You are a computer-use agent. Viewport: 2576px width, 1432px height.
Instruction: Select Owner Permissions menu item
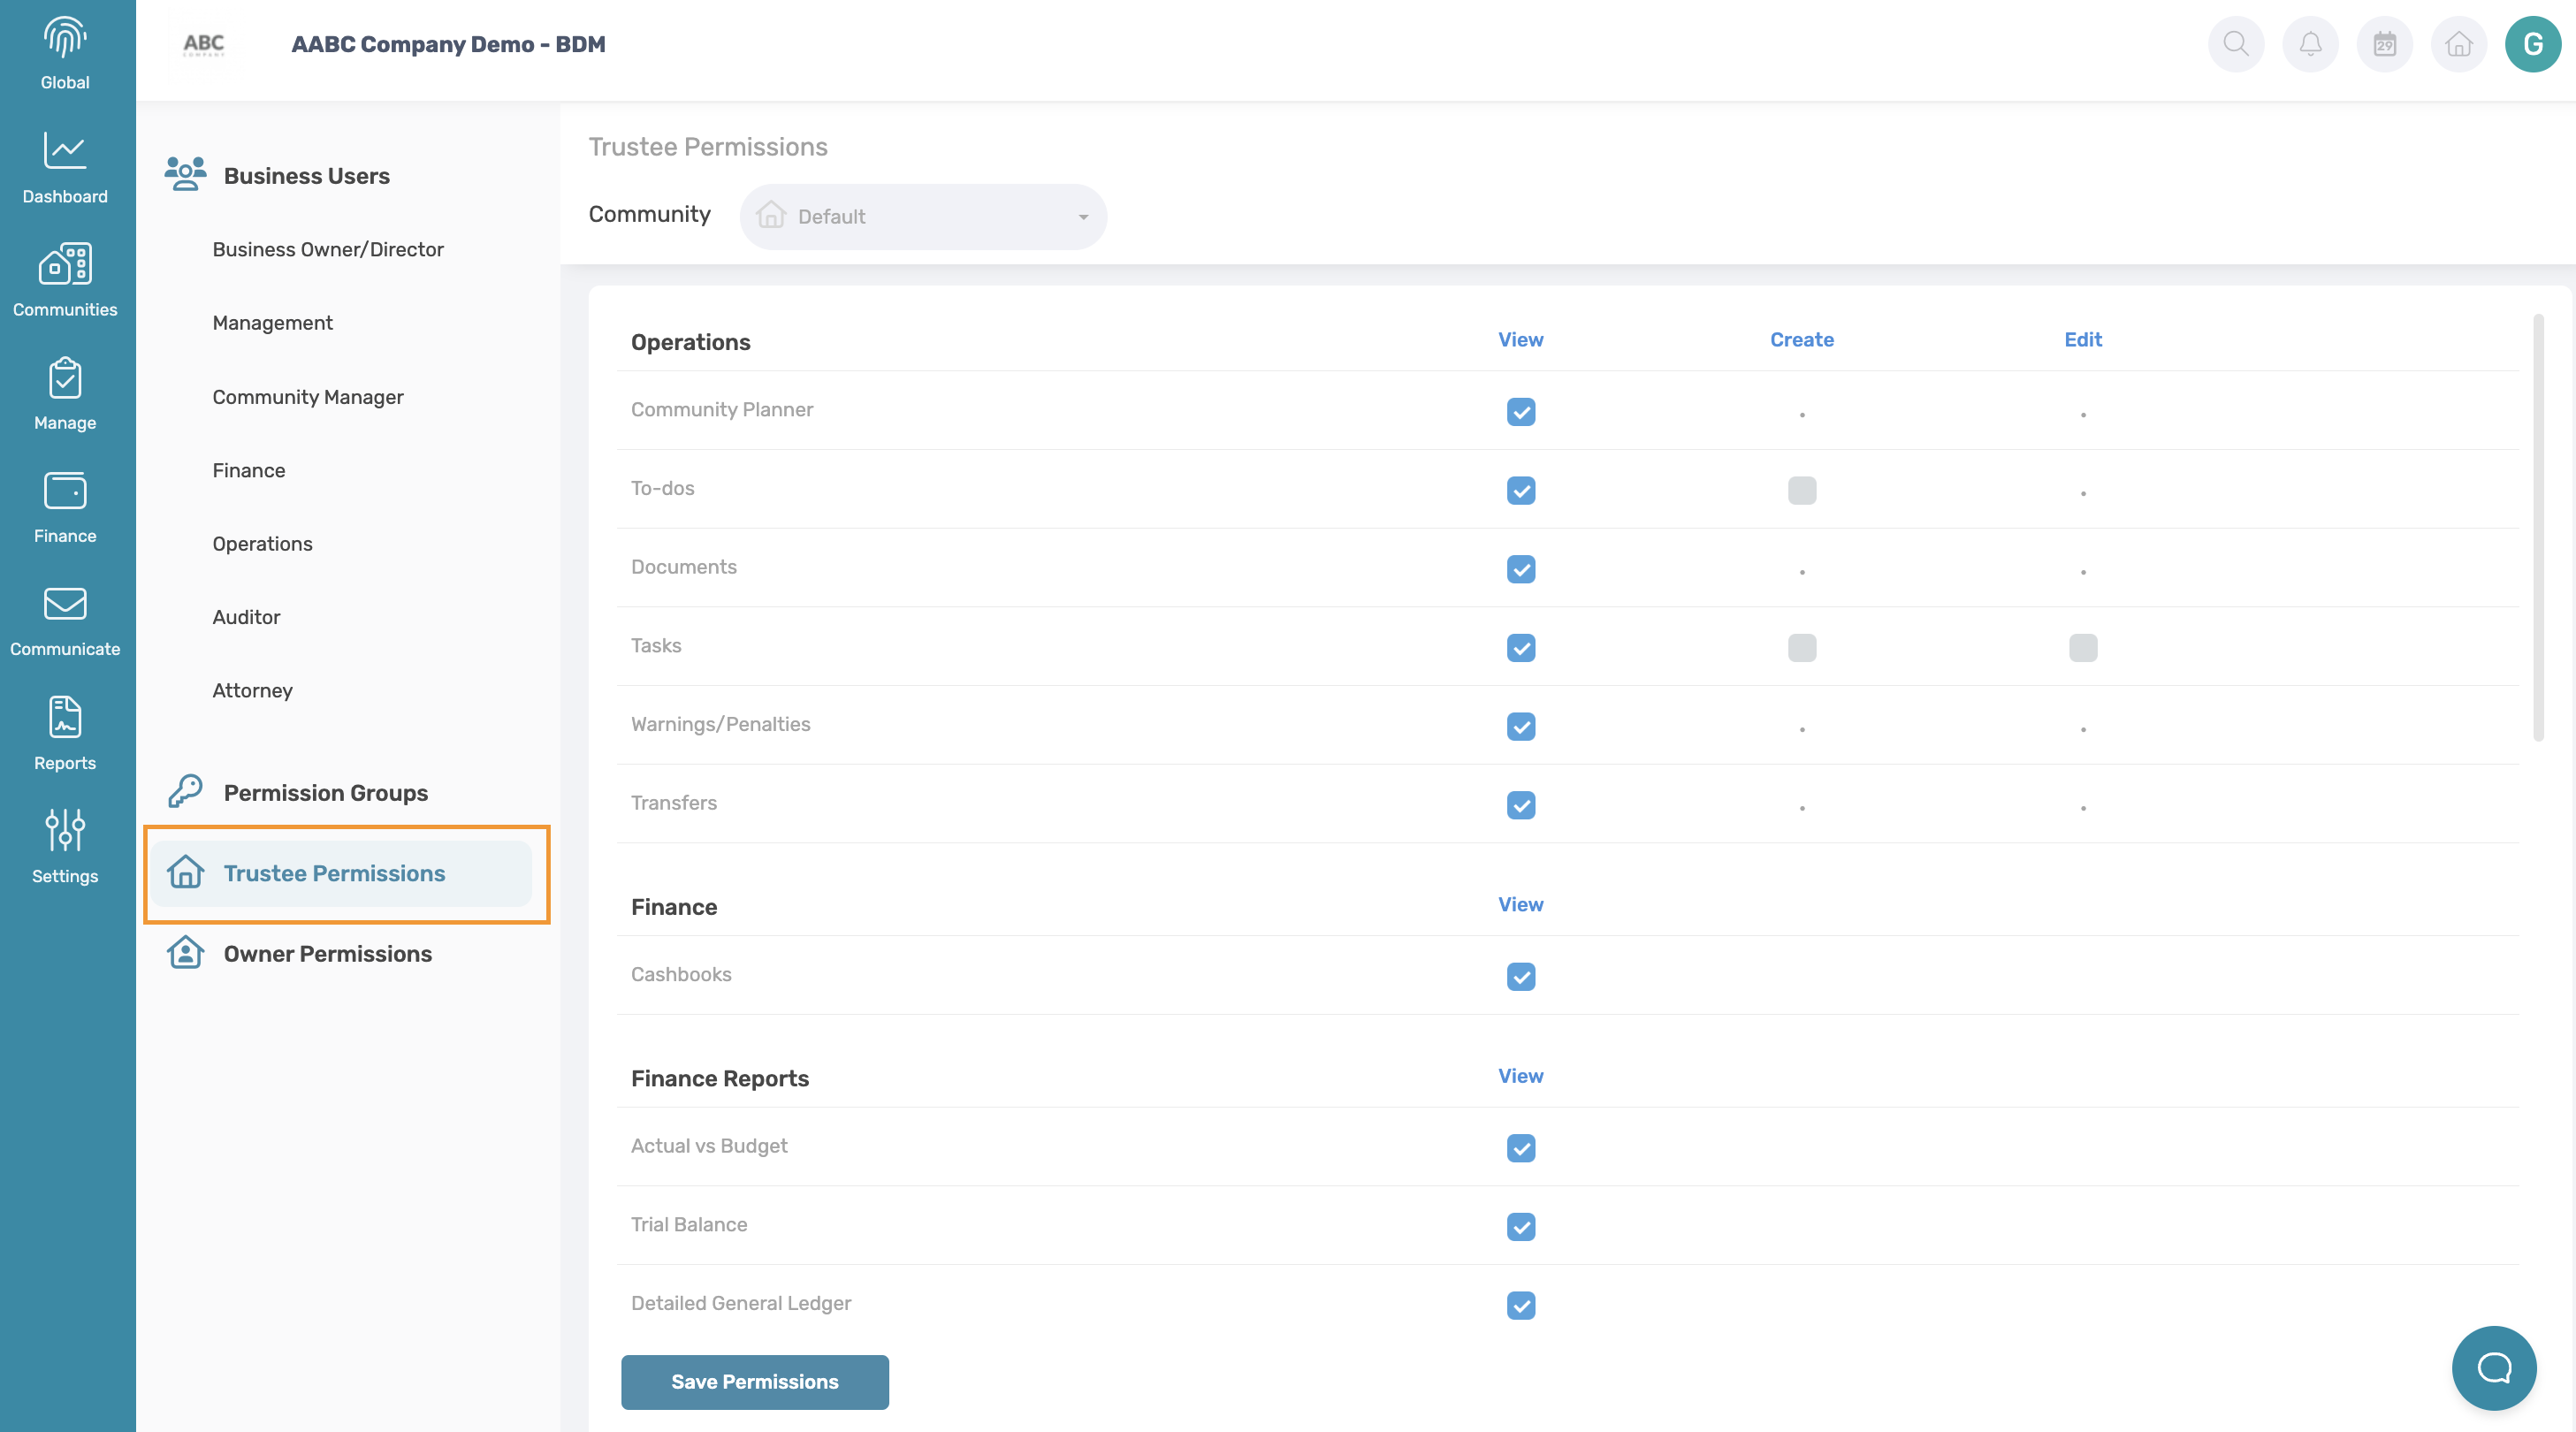(327, 954)
